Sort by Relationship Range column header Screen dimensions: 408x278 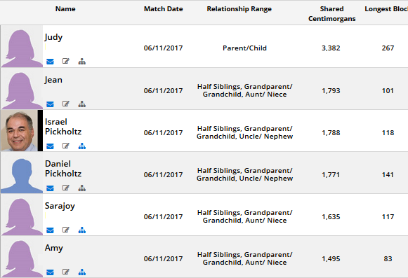point(239,9)
